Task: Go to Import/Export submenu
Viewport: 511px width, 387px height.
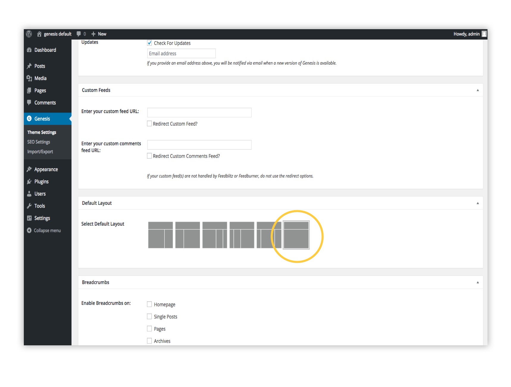Action: tap(40, 152)
